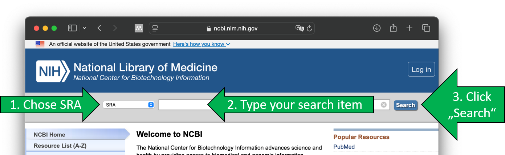Click the forward navigation arrow
This screenshot has width=505, height=155.
click(x=115, y=28)
